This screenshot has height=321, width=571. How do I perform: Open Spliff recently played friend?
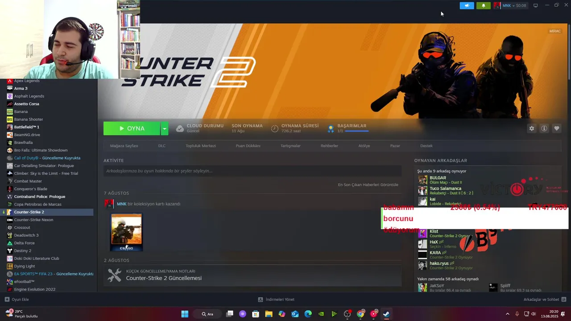(x=505, y=286)
